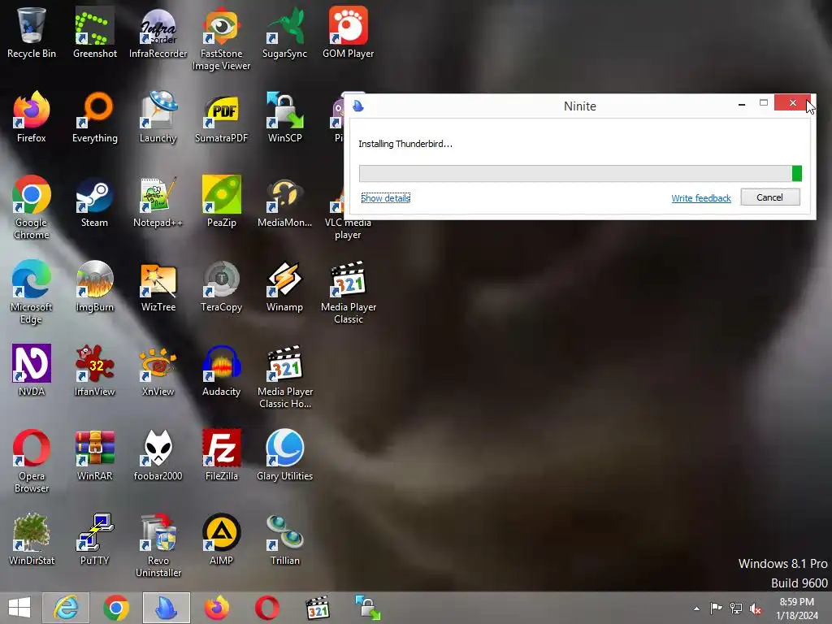The image size is (832, 624).
Task: Select the Media Player Classic desktop icon
Action: point(348,292)
